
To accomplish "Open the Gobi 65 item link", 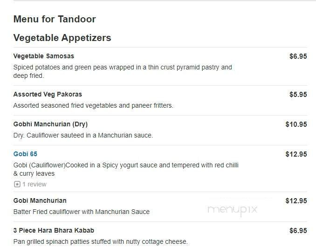I will (25, 154).
